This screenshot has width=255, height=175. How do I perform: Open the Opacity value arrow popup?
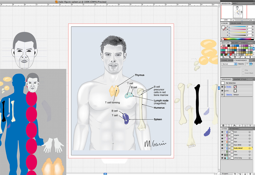tap(250, 64)
